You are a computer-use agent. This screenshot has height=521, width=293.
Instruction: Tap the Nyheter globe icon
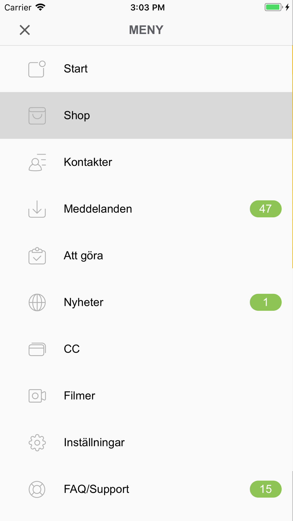coord(37,302)
